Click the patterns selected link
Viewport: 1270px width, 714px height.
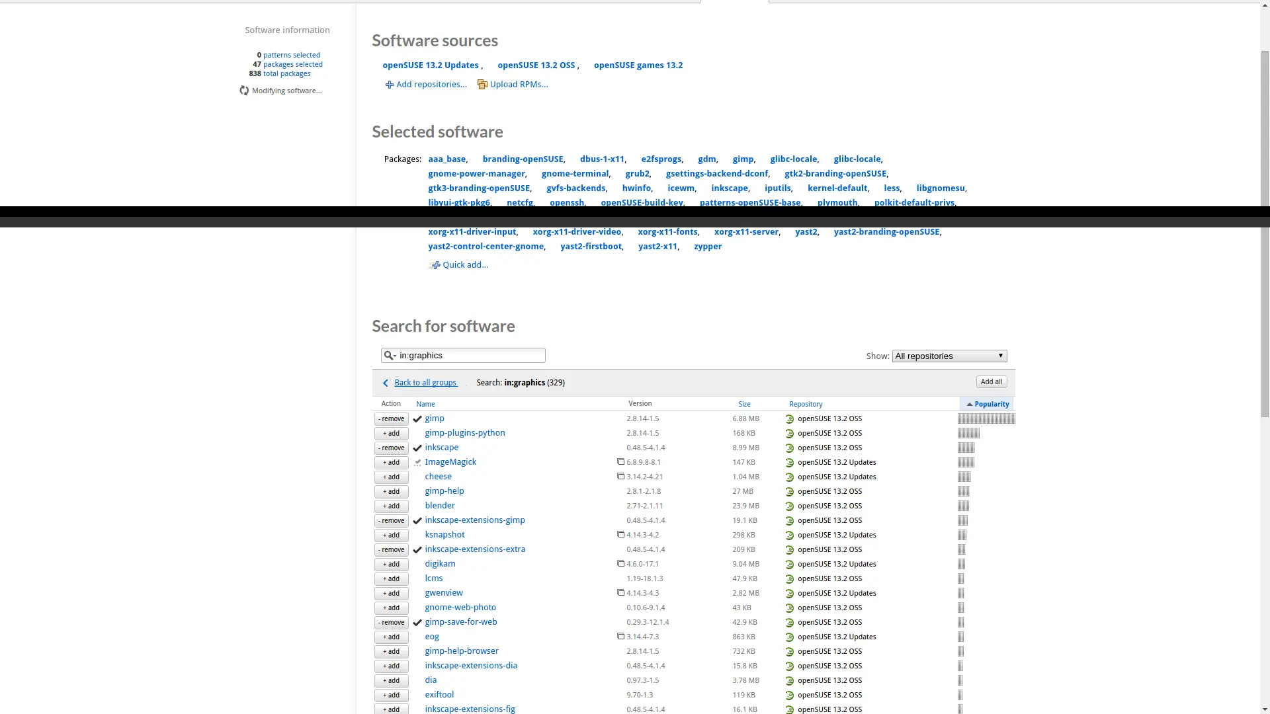coord(292,56)
